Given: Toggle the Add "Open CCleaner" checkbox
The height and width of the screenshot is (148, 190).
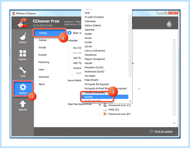Looking at the screenshot, I should 69,63.
